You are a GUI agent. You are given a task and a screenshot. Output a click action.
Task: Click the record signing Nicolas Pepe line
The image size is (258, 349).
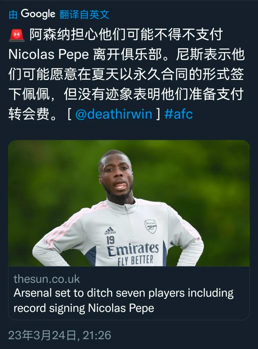pyautogui.click(x=84, y=308)
